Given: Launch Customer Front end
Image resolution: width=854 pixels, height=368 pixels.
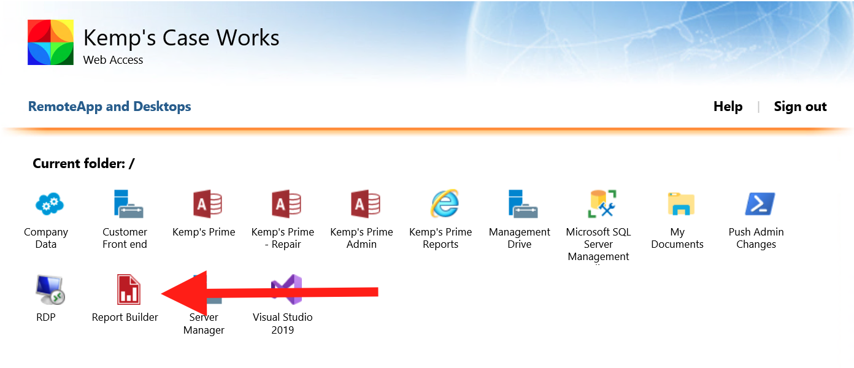Looking at the screenshot, I should 125,205.
